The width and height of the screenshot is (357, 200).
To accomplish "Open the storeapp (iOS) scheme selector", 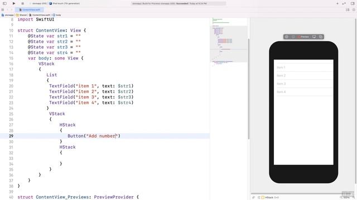I will click(x=39, y=3).
